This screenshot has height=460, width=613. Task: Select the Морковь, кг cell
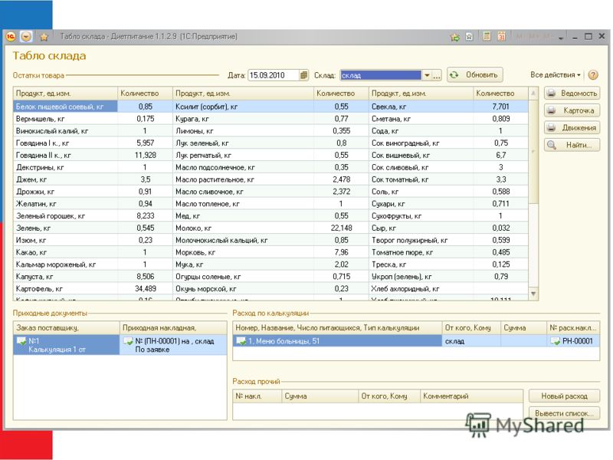[243, 252]
